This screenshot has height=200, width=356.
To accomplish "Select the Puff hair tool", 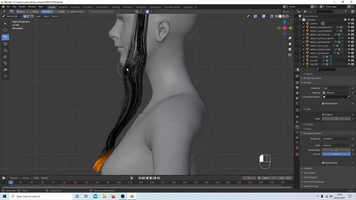I will (5, 63).
